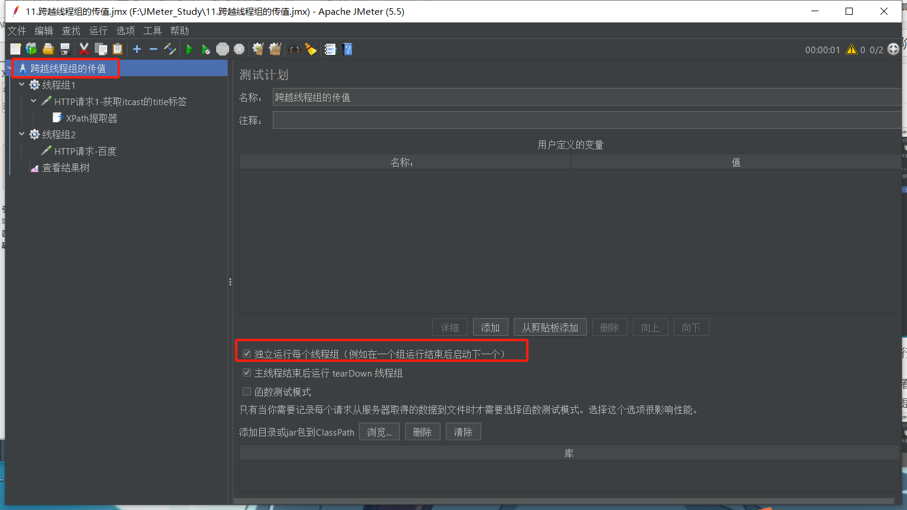Click the 添加 variable button
Screen dimensions: 907x510
point(490,328)
